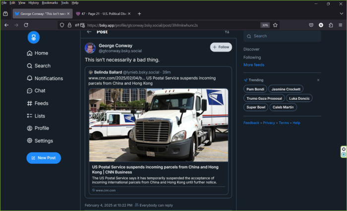Open Notifications in the sidebar
Viewport: 347px width, 211px height.
(x=45, y=78)
